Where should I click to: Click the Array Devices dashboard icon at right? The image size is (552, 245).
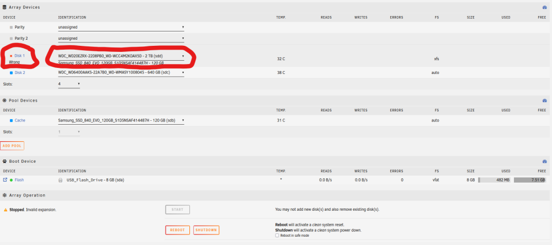click(544, 7)
